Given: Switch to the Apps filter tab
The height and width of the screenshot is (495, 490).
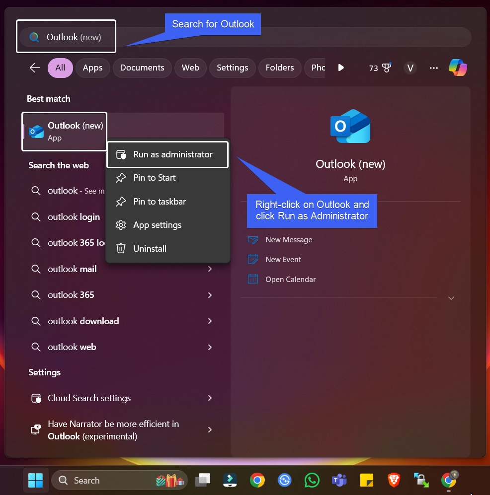Looking at the screenshot, I should click(92, 68).
